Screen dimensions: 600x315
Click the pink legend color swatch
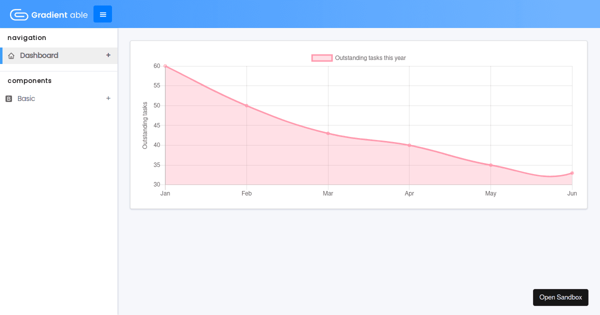(322, 58)
